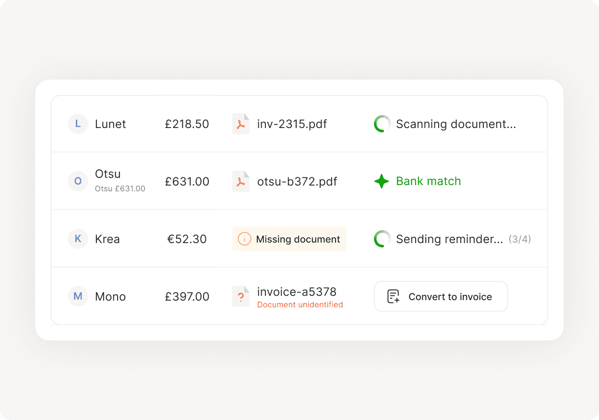Click the green Bank match sparkle icon
The image size is (599, 420).
pos(381,181)
